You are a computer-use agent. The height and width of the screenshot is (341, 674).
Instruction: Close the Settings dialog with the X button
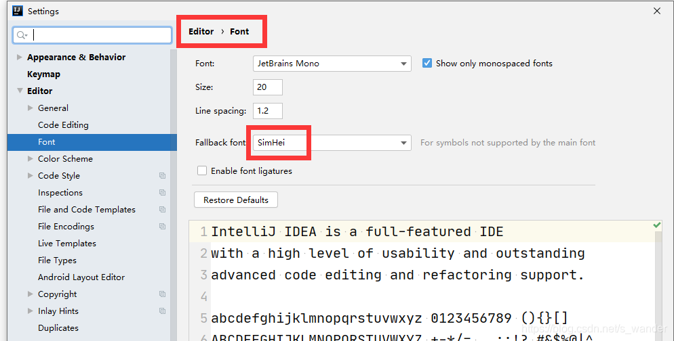657,11
